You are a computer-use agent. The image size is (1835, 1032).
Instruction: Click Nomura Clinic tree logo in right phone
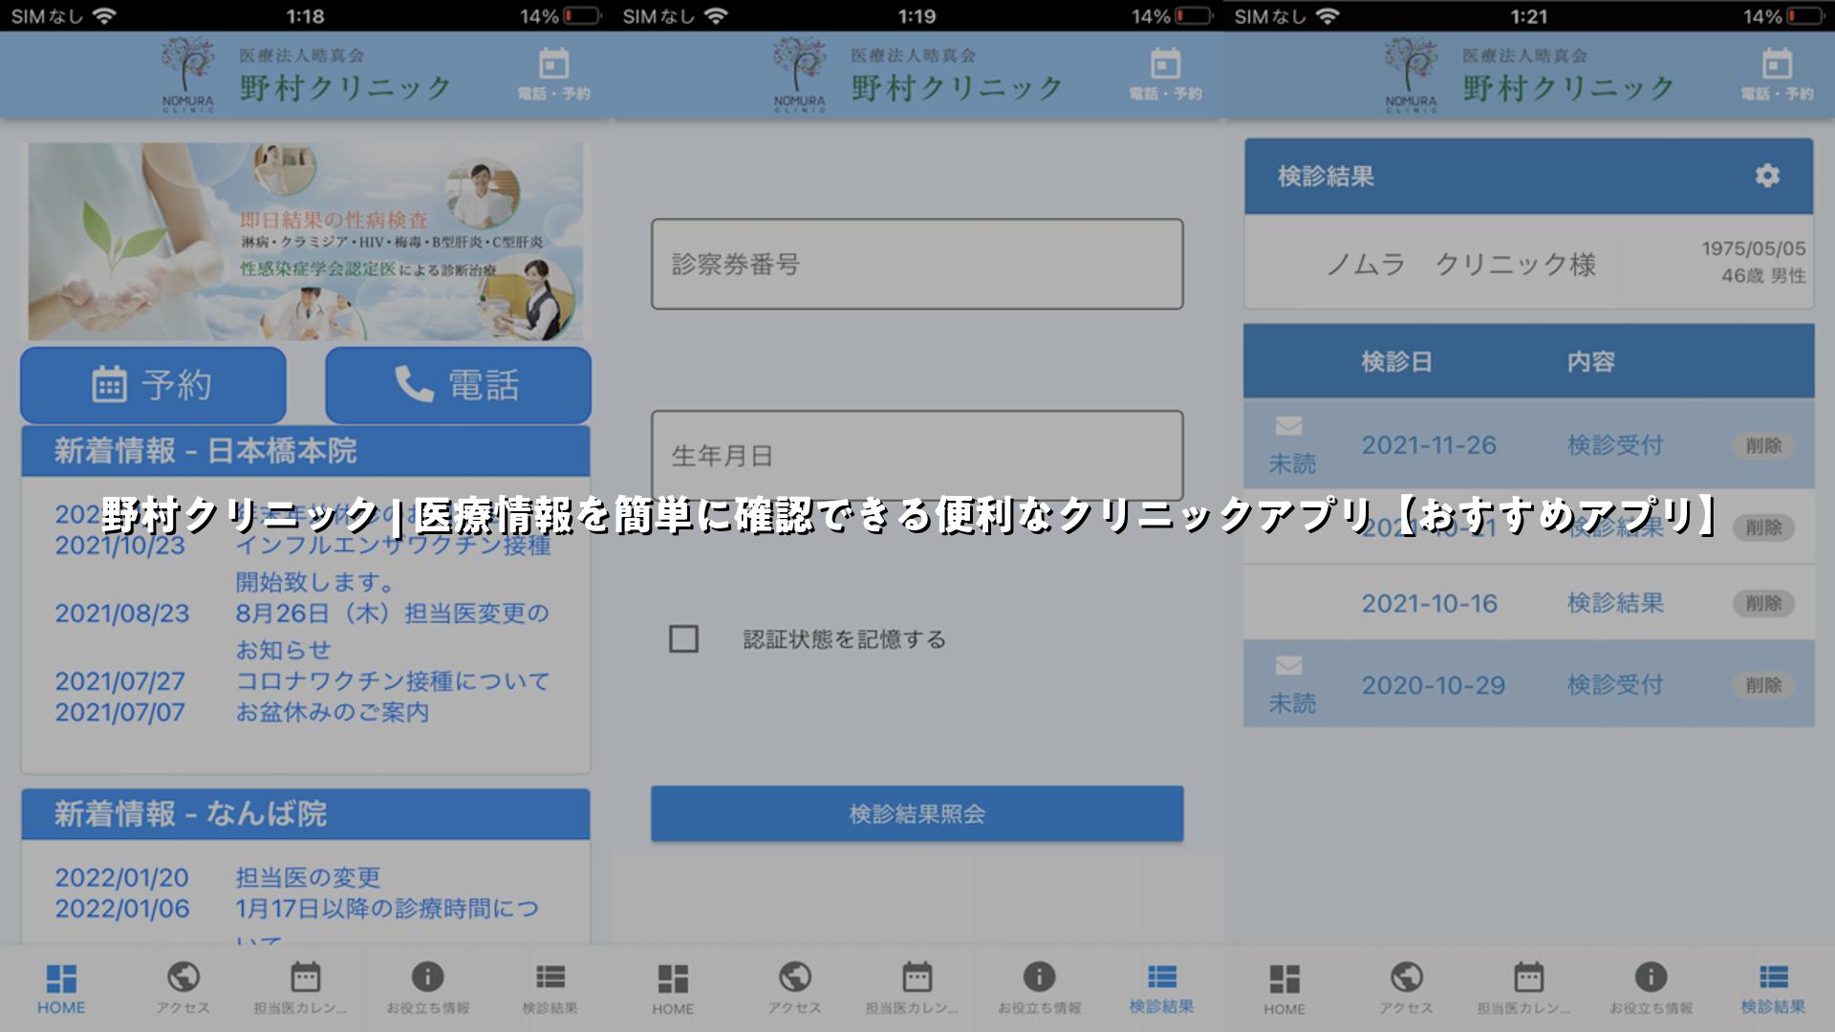(x=1411, y=75)
